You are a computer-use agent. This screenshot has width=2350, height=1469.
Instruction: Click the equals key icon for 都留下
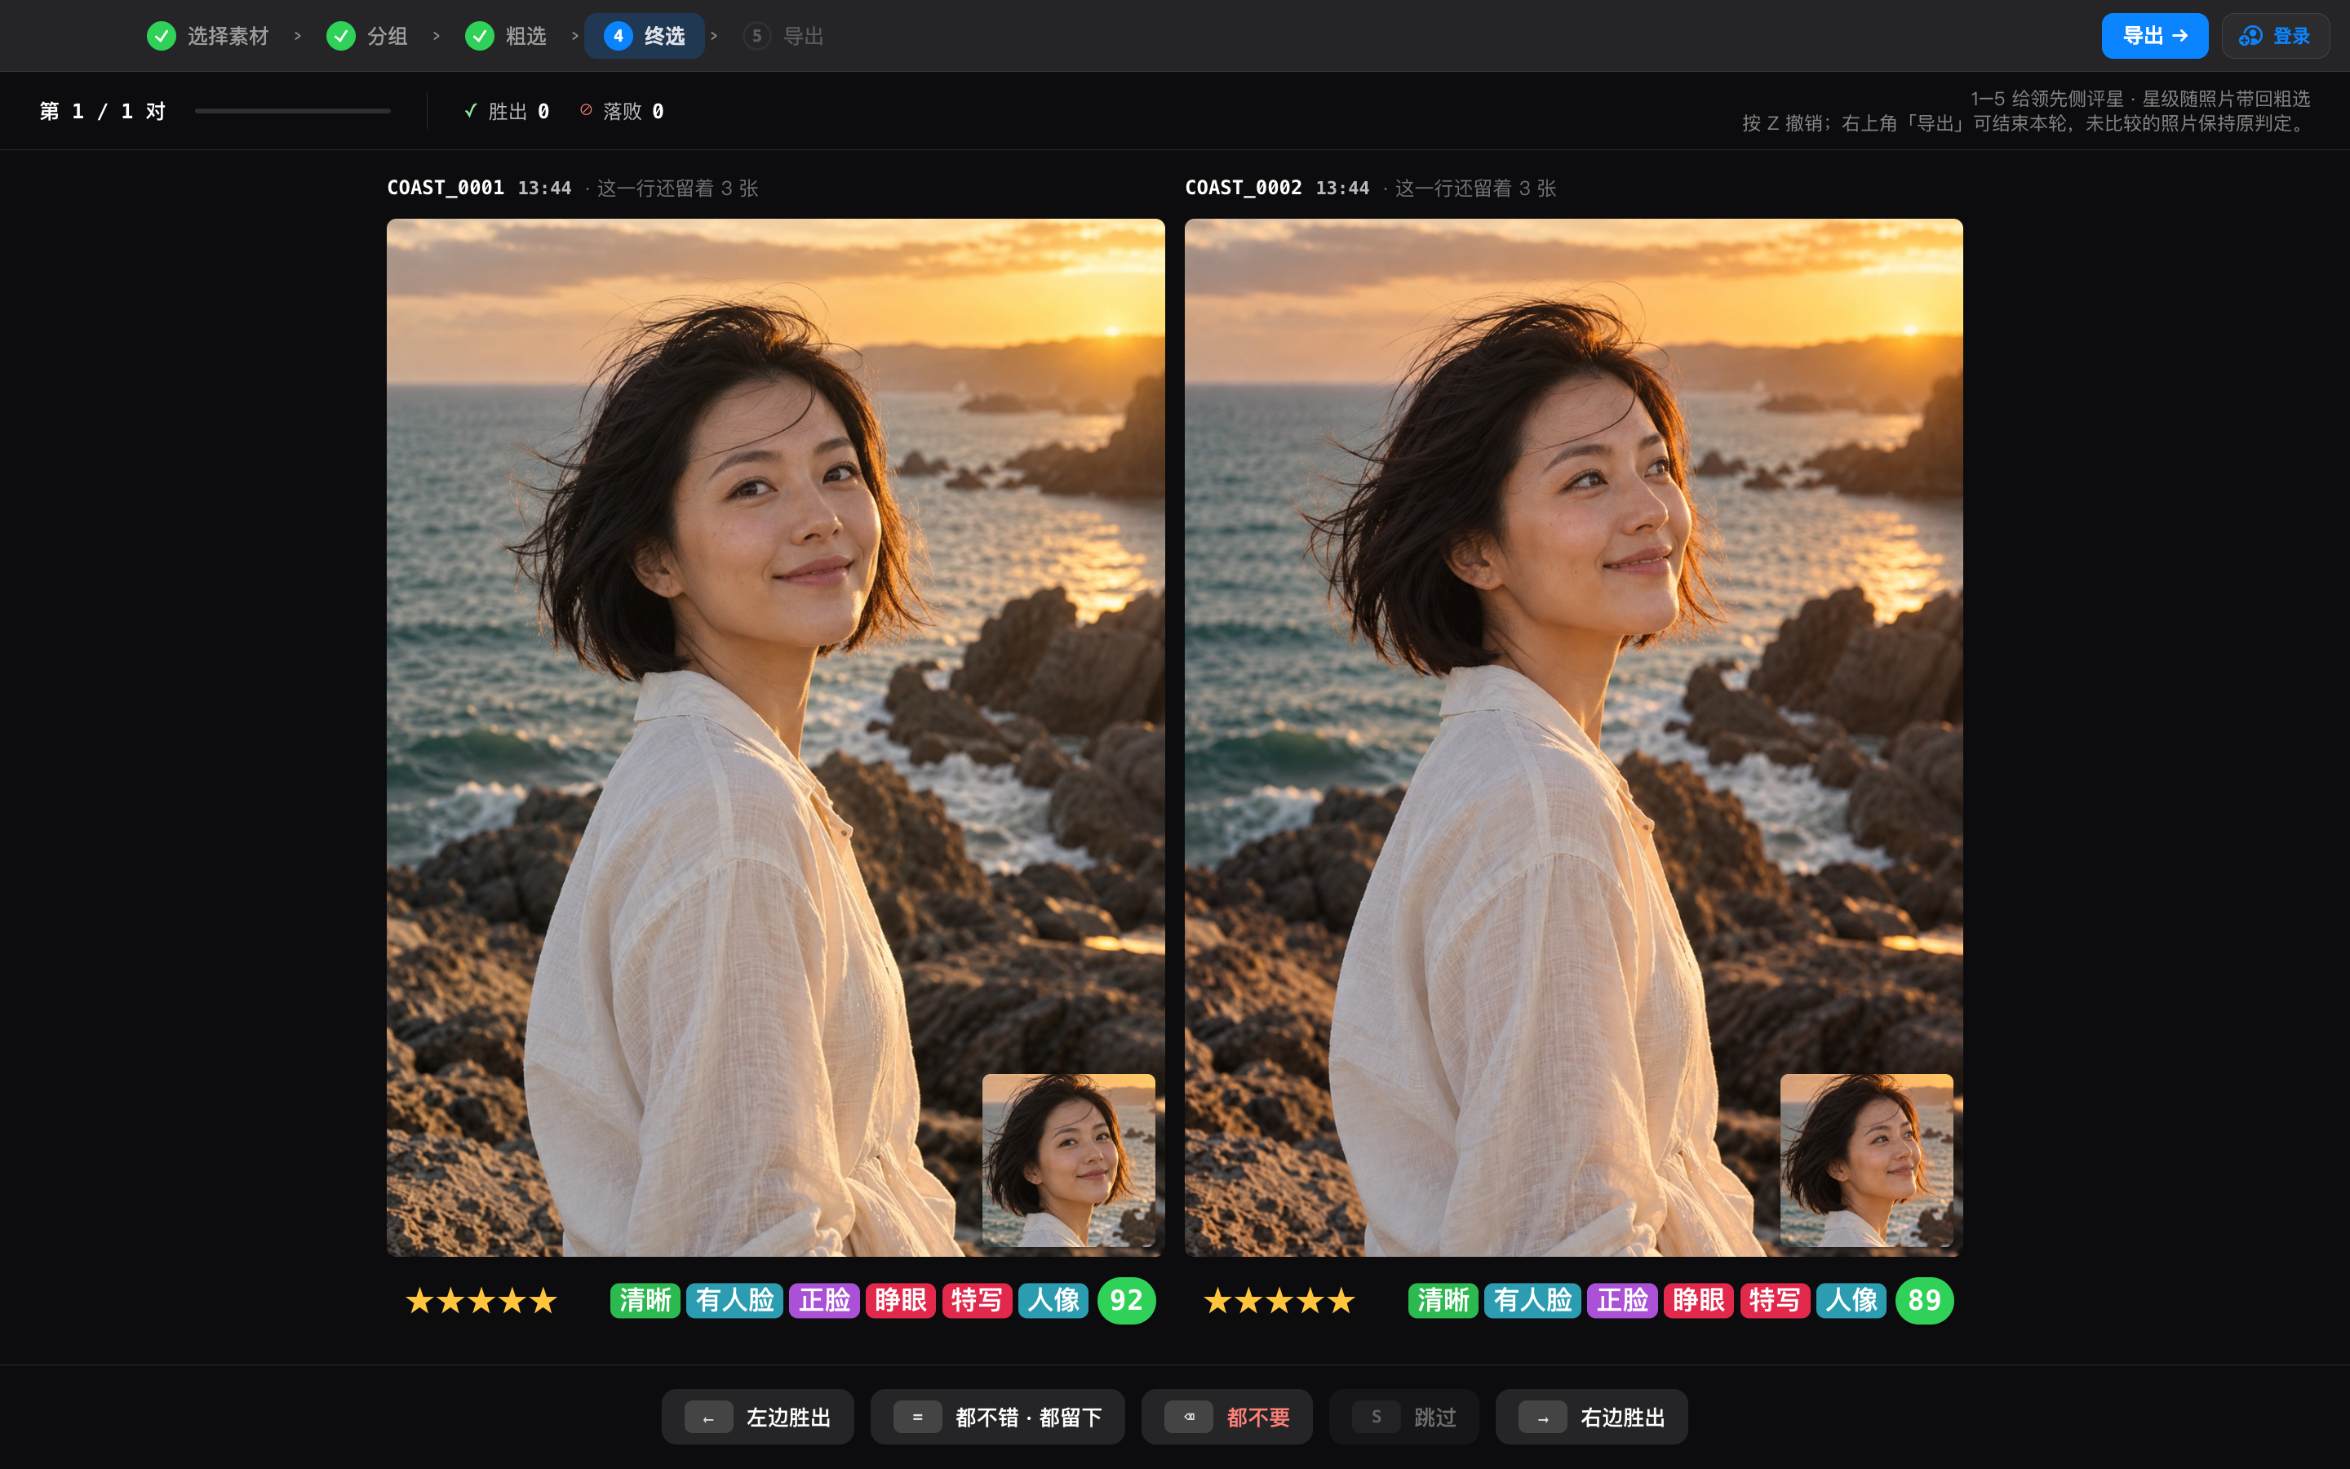click(x=918, y=1418)
